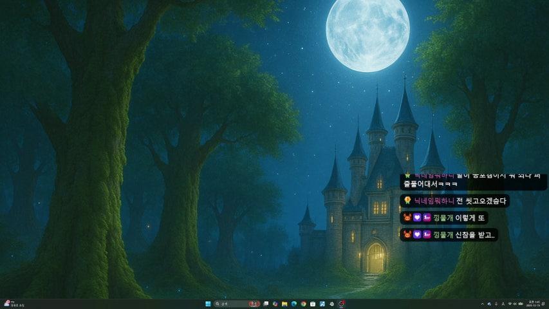Toggle the microphone icon in system tray

point(496,304)
